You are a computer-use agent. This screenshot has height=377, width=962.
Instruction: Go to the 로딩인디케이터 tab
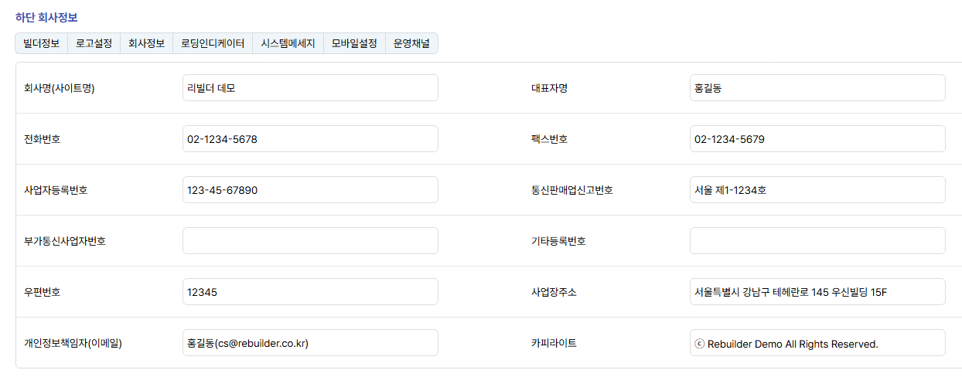(213, 44)
